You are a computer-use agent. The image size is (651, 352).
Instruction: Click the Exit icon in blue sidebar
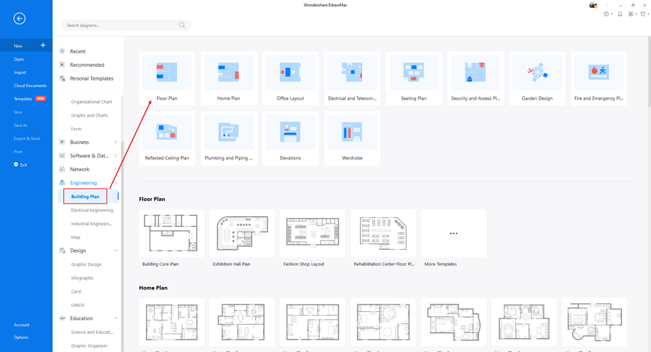[x=16, y=165]
